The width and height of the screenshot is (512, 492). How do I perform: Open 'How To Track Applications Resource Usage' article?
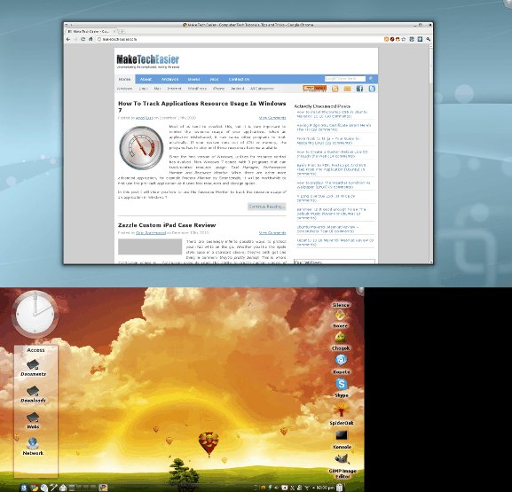(201, 106)
